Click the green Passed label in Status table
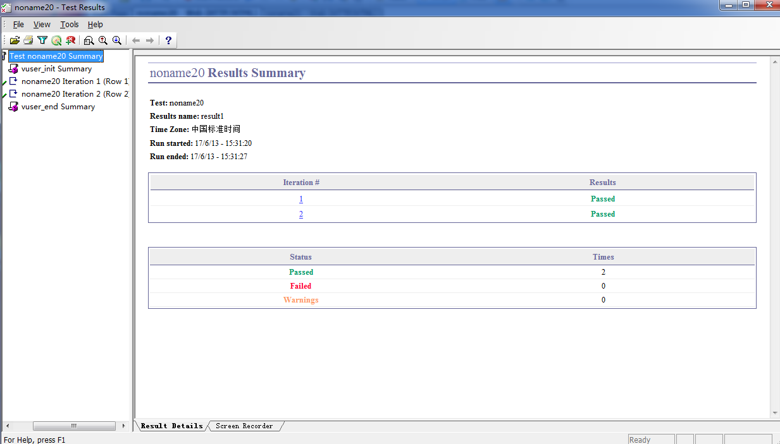 click(301, 272)
